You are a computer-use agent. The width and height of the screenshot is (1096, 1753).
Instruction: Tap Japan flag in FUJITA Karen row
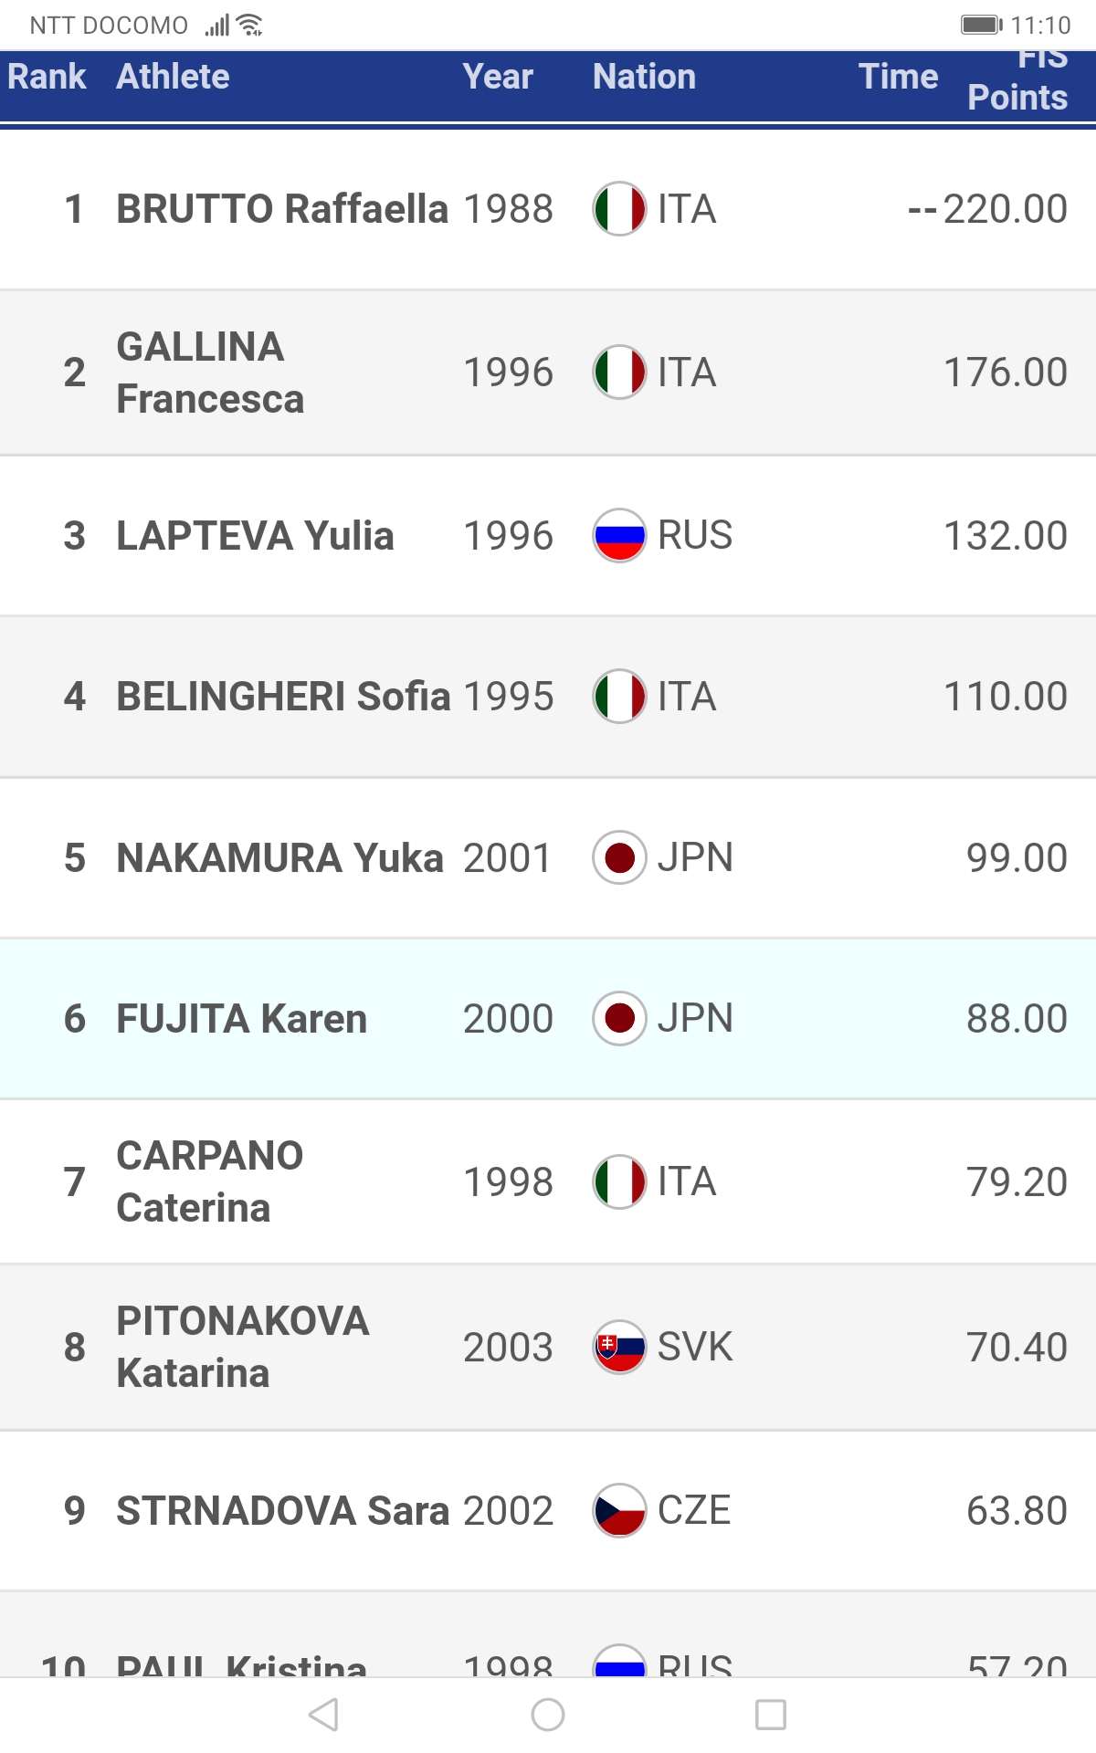click(619, 1018)
